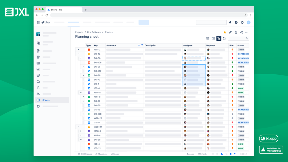Expand the ADR-8 row
This screenshot has width=288, height=162.
coord(83,97)
